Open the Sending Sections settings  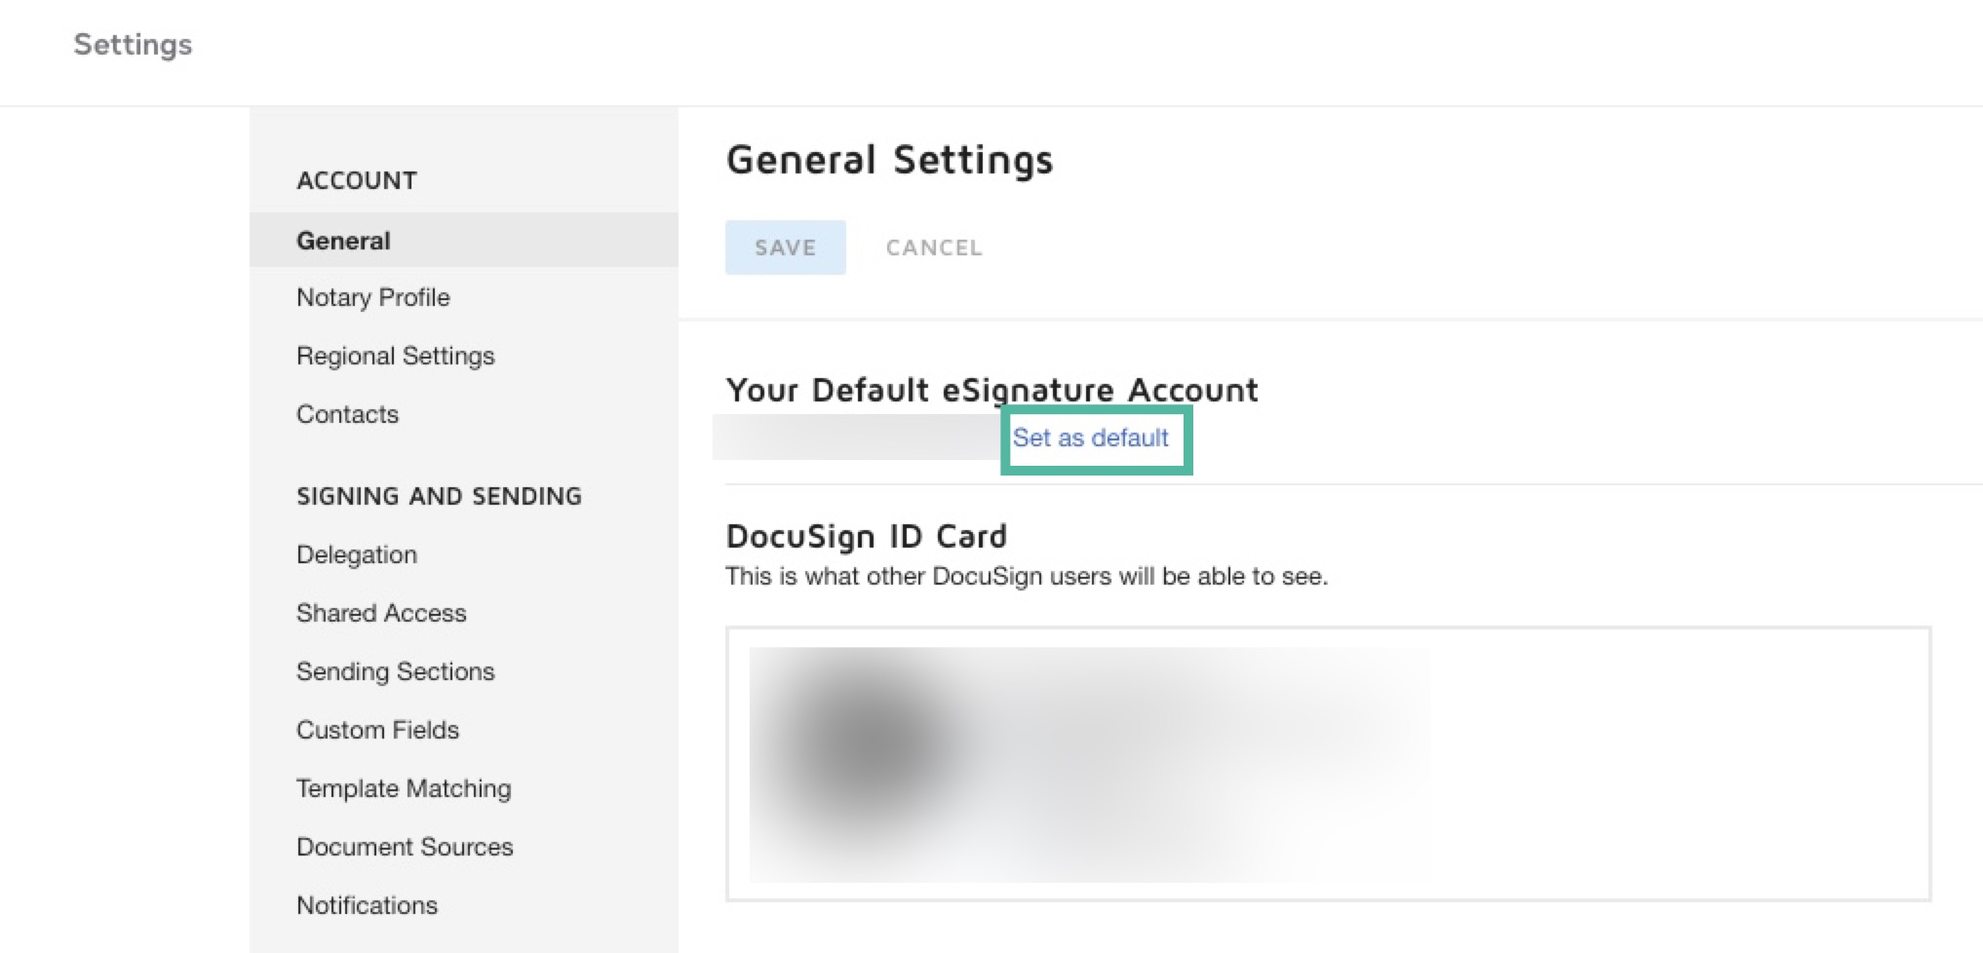click(395, 671)
